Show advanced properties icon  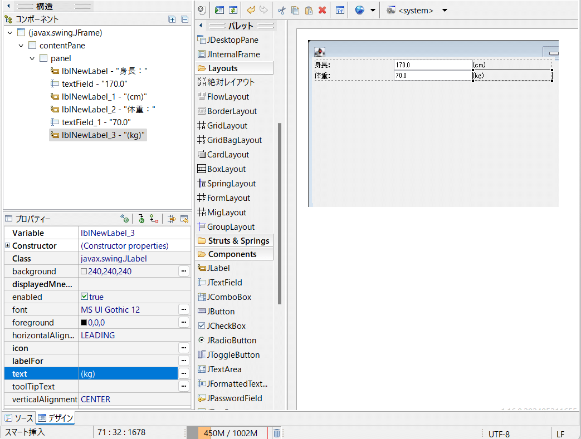[172, 219]
